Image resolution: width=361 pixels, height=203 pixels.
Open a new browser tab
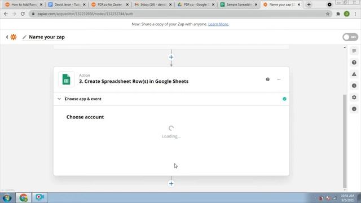coord(309,5)
